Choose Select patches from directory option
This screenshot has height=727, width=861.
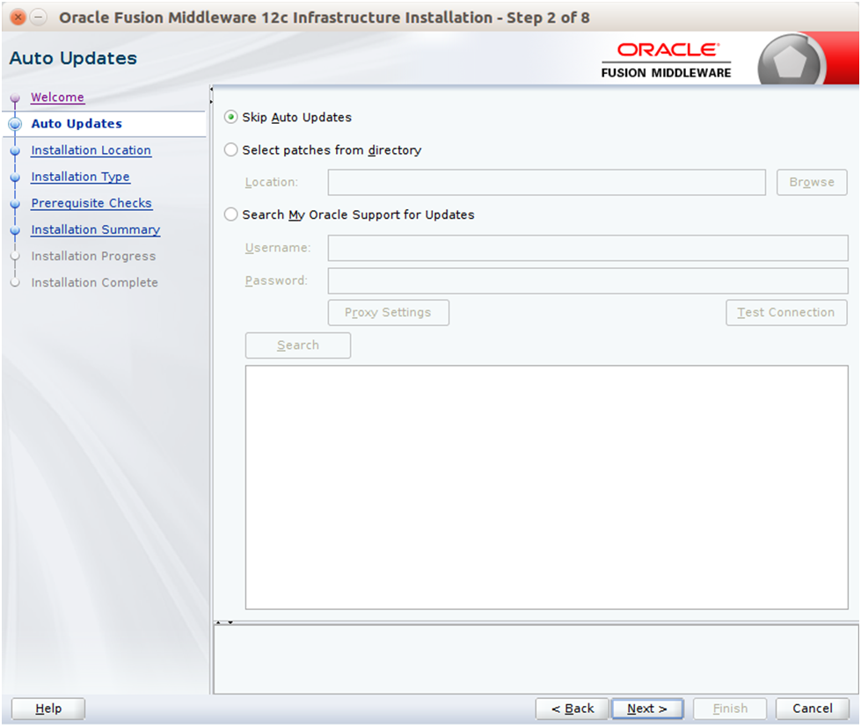[231, 149]
